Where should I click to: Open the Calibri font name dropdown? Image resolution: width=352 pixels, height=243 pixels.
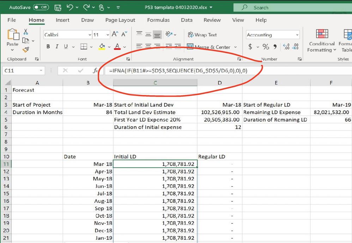coord(90,35)
